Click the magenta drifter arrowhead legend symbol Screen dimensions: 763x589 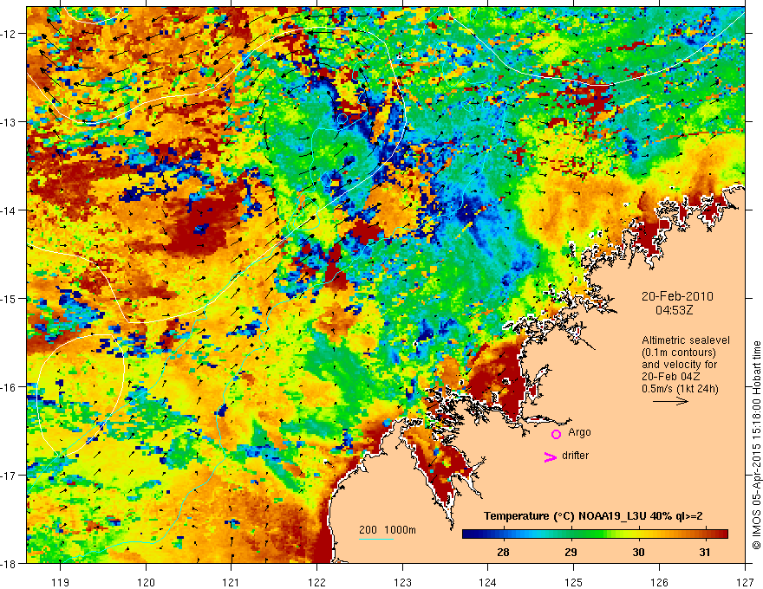pos(551,456)
